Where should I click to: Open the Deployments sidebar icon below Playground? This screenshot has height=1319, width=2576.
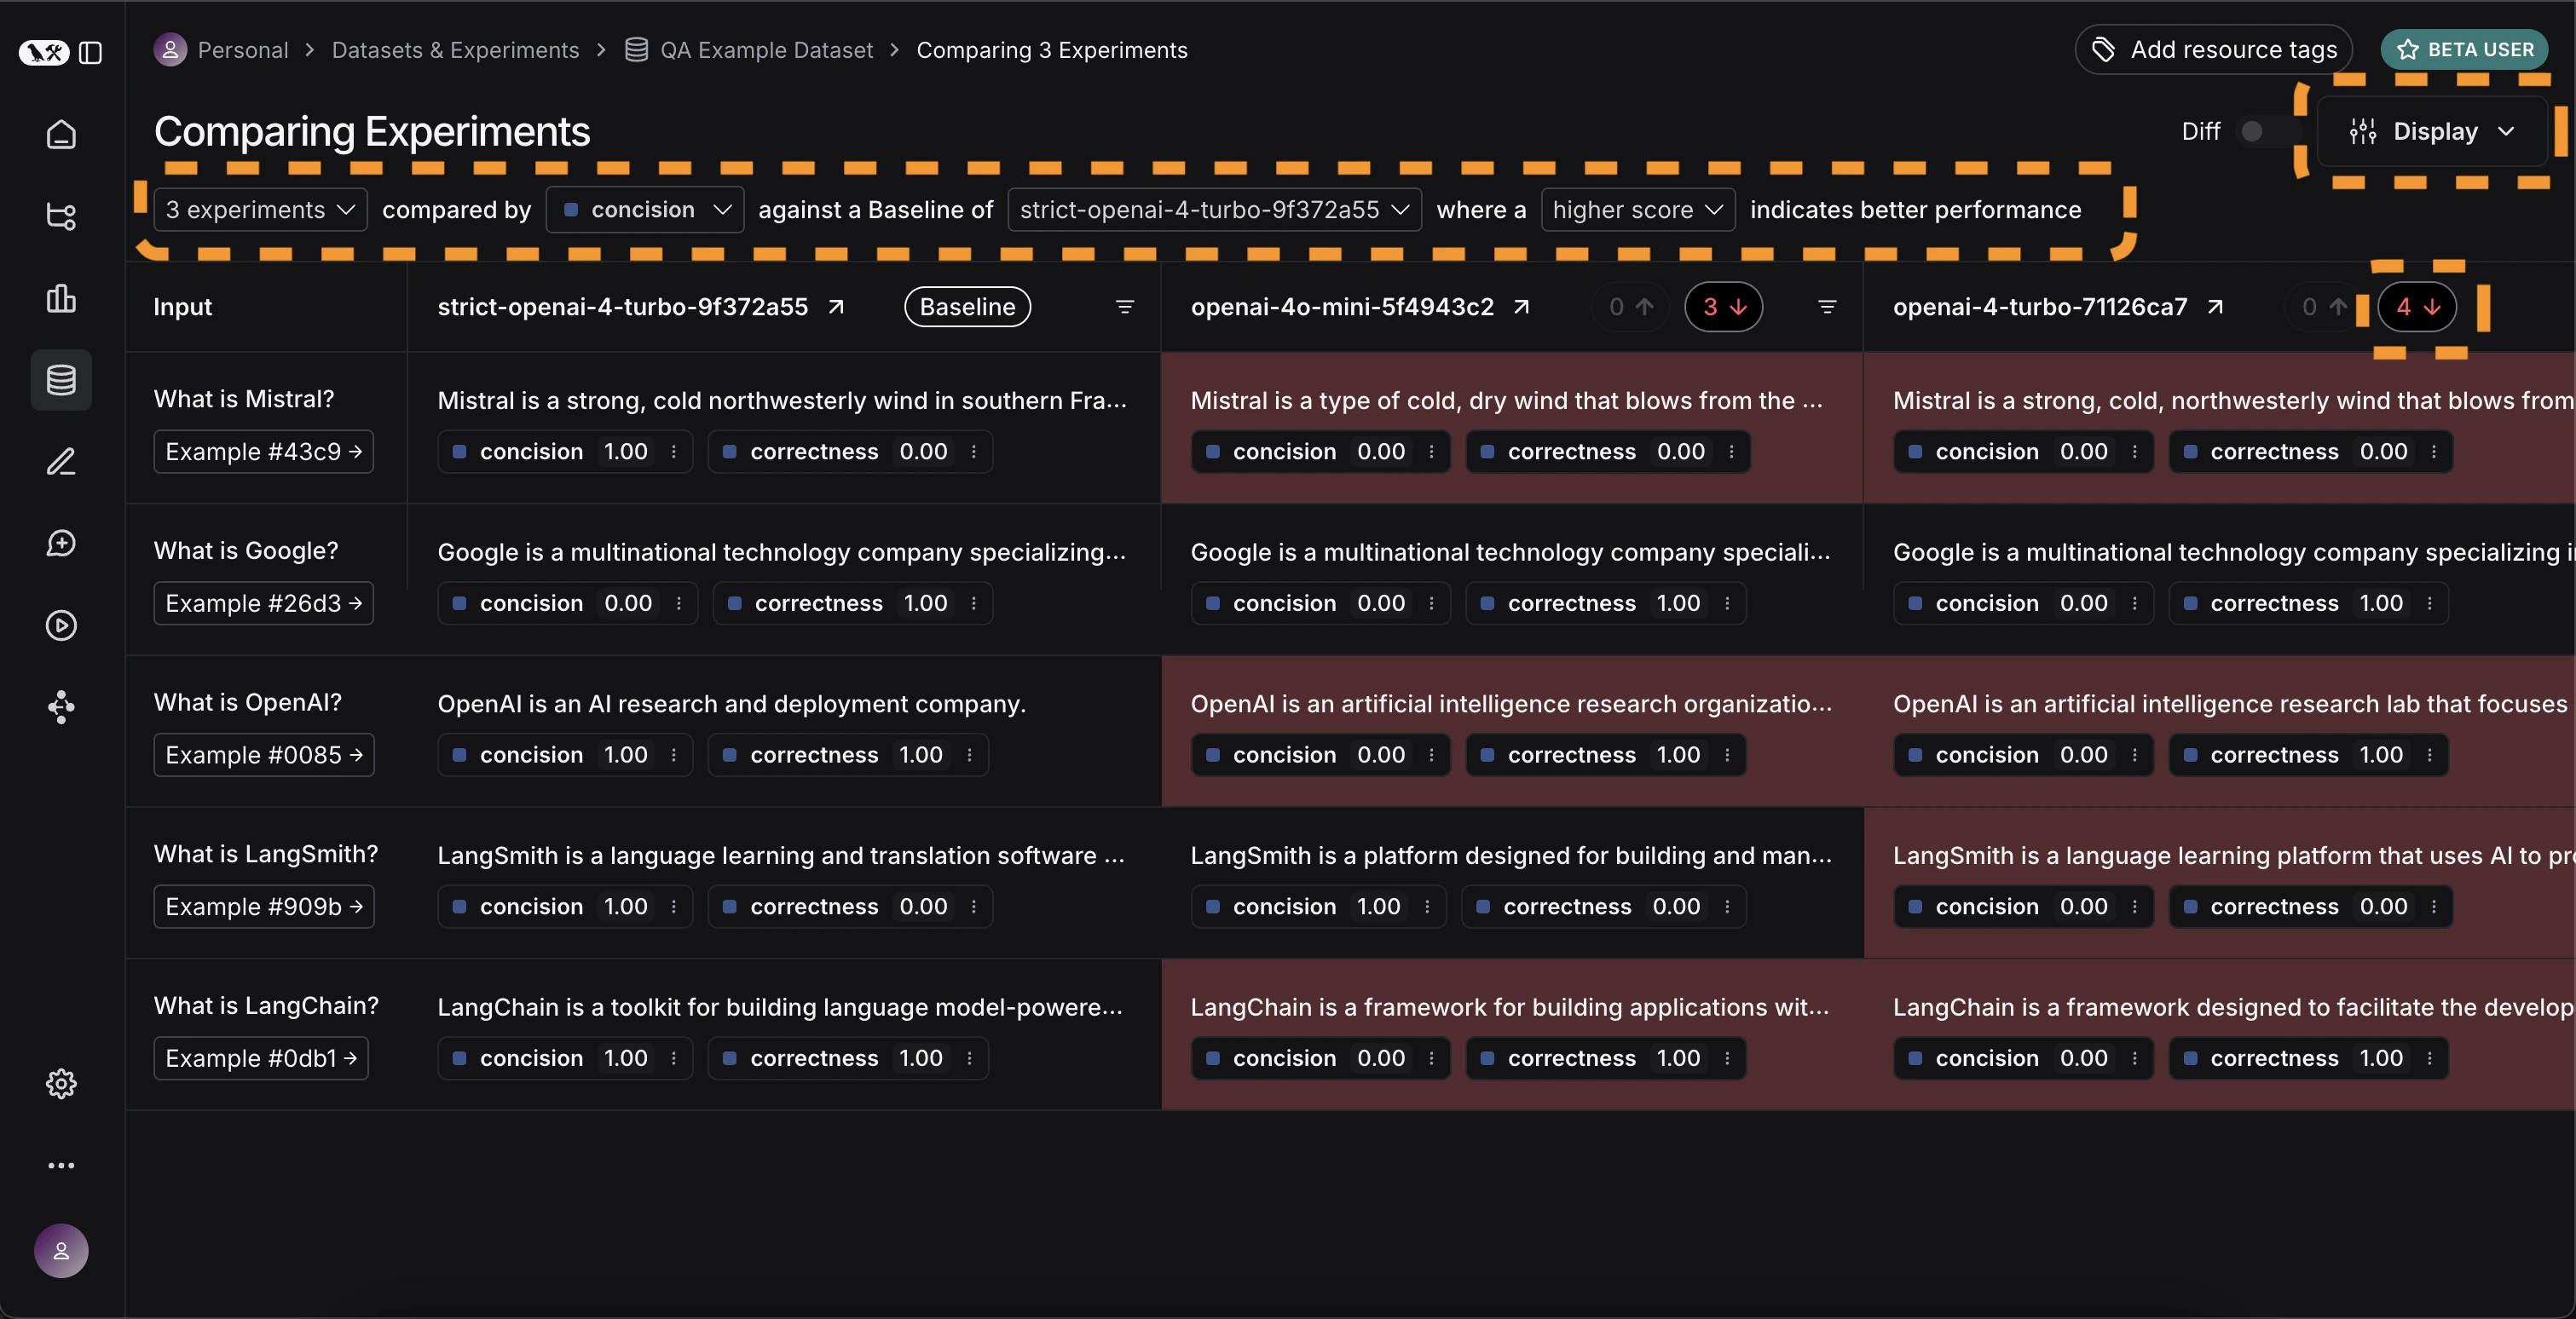click(61, 707)
